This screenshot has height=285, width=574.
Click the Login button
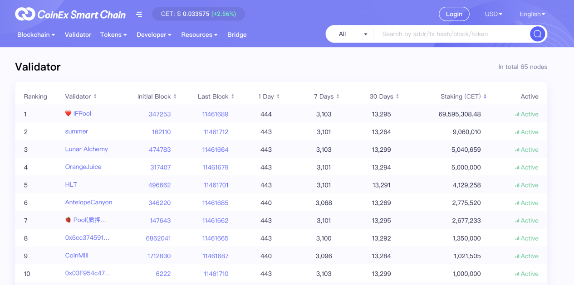pos(454,14)
